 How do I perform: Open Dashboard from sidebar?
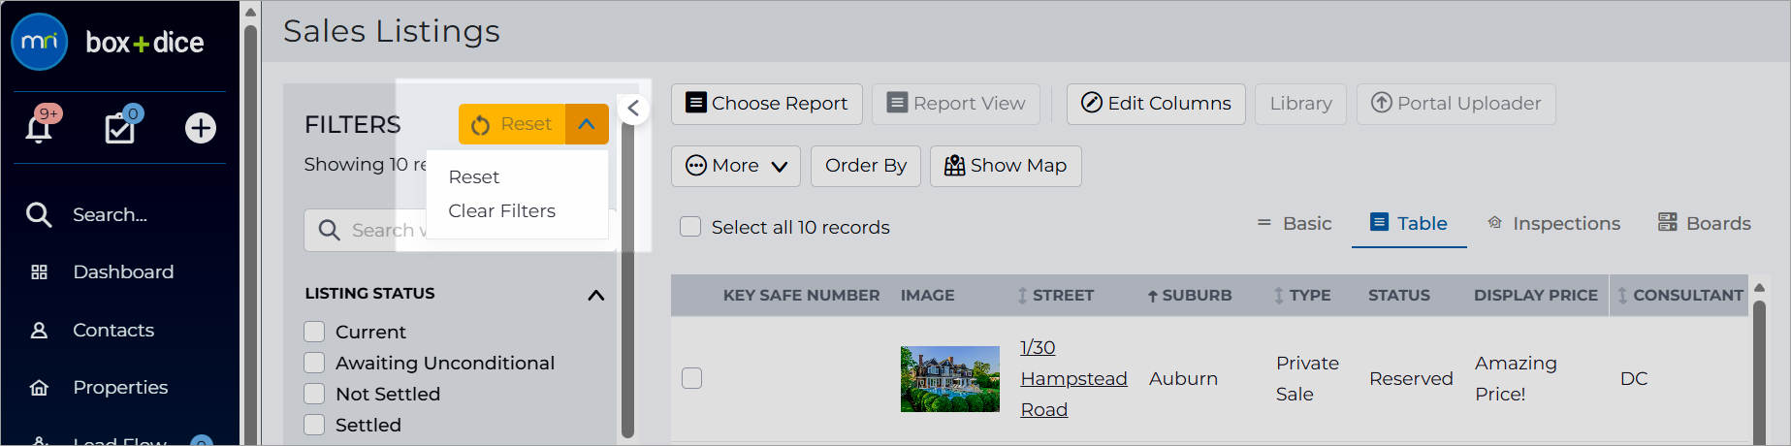click(x=123, y=272)
